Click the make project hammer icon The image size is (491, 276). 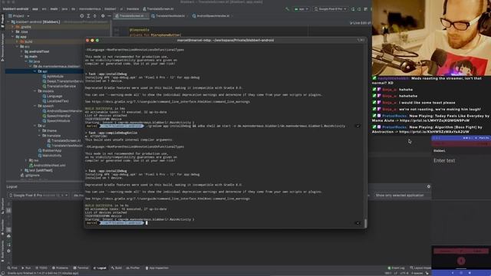pyautogui.click(x=287, y=9)
